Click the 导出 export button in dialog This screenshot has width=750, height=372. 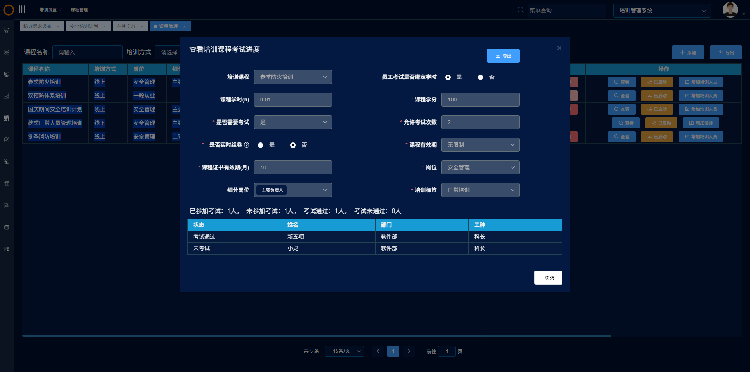click(503, 55)
